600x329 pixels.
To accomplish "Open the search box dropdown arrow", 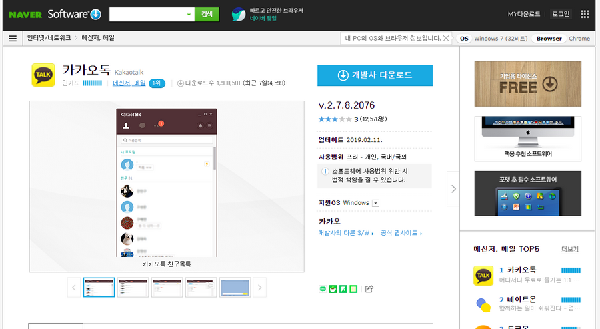I will [189, 15].
